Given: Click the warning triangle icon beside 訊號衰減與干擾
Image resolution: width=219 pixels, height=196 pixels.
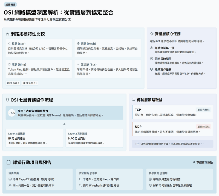Looking at the screenshot, I should [152, 48].
